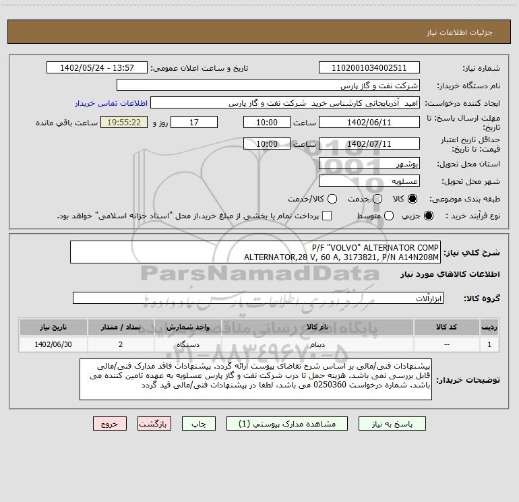Click the تعداد / مقدار column header
This screenshot has width=519, height=502.
121,327
